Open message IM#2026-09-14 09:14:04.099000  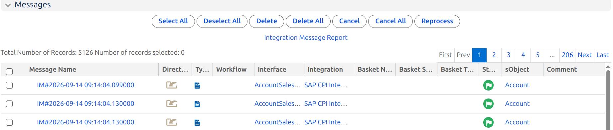click(85, 85)
